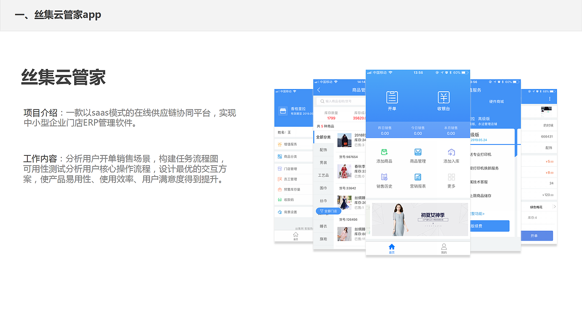Select the 丝巾 category tab
The height and width of the screenshot is (327, 582).
[x=323, y=201]
